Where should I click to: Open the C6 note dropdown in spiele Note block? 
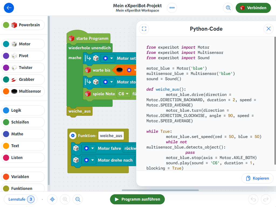(124, 94)
